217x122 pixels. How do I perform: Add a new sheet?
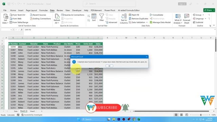click(42, 111)
